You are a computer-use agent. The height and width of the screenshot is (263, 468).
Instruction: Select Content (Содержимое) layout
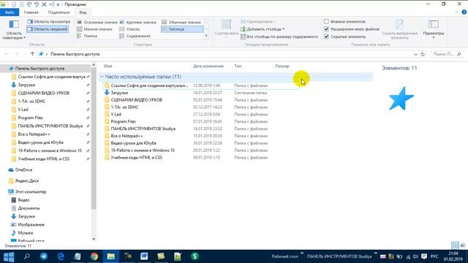[x=135, y=36]
